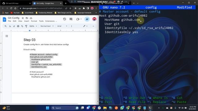
Task: Collapse the Docs menus with chevron
Action: click(x=93, y=26)
